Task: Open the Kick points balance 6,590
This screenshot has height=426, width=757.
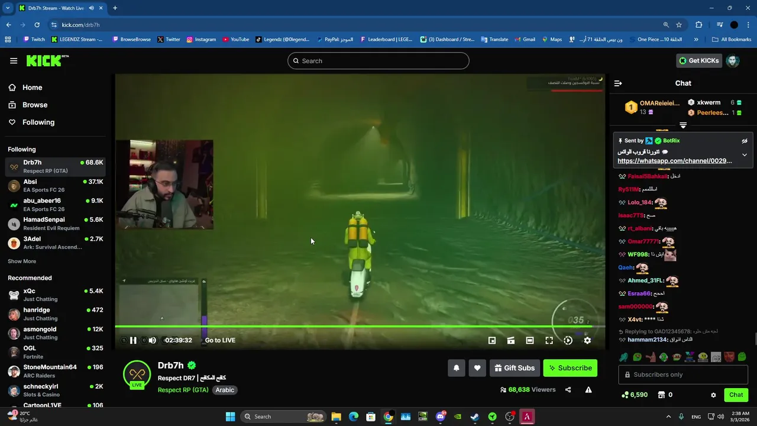Action: [635, 395]
